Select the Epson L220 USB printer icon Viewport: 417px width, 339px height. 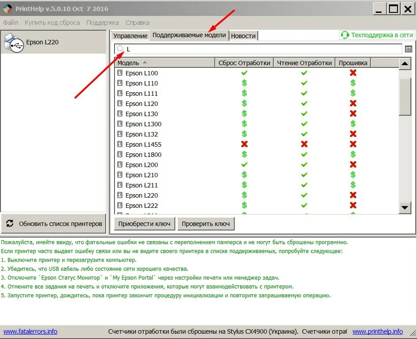pos(14,43)
